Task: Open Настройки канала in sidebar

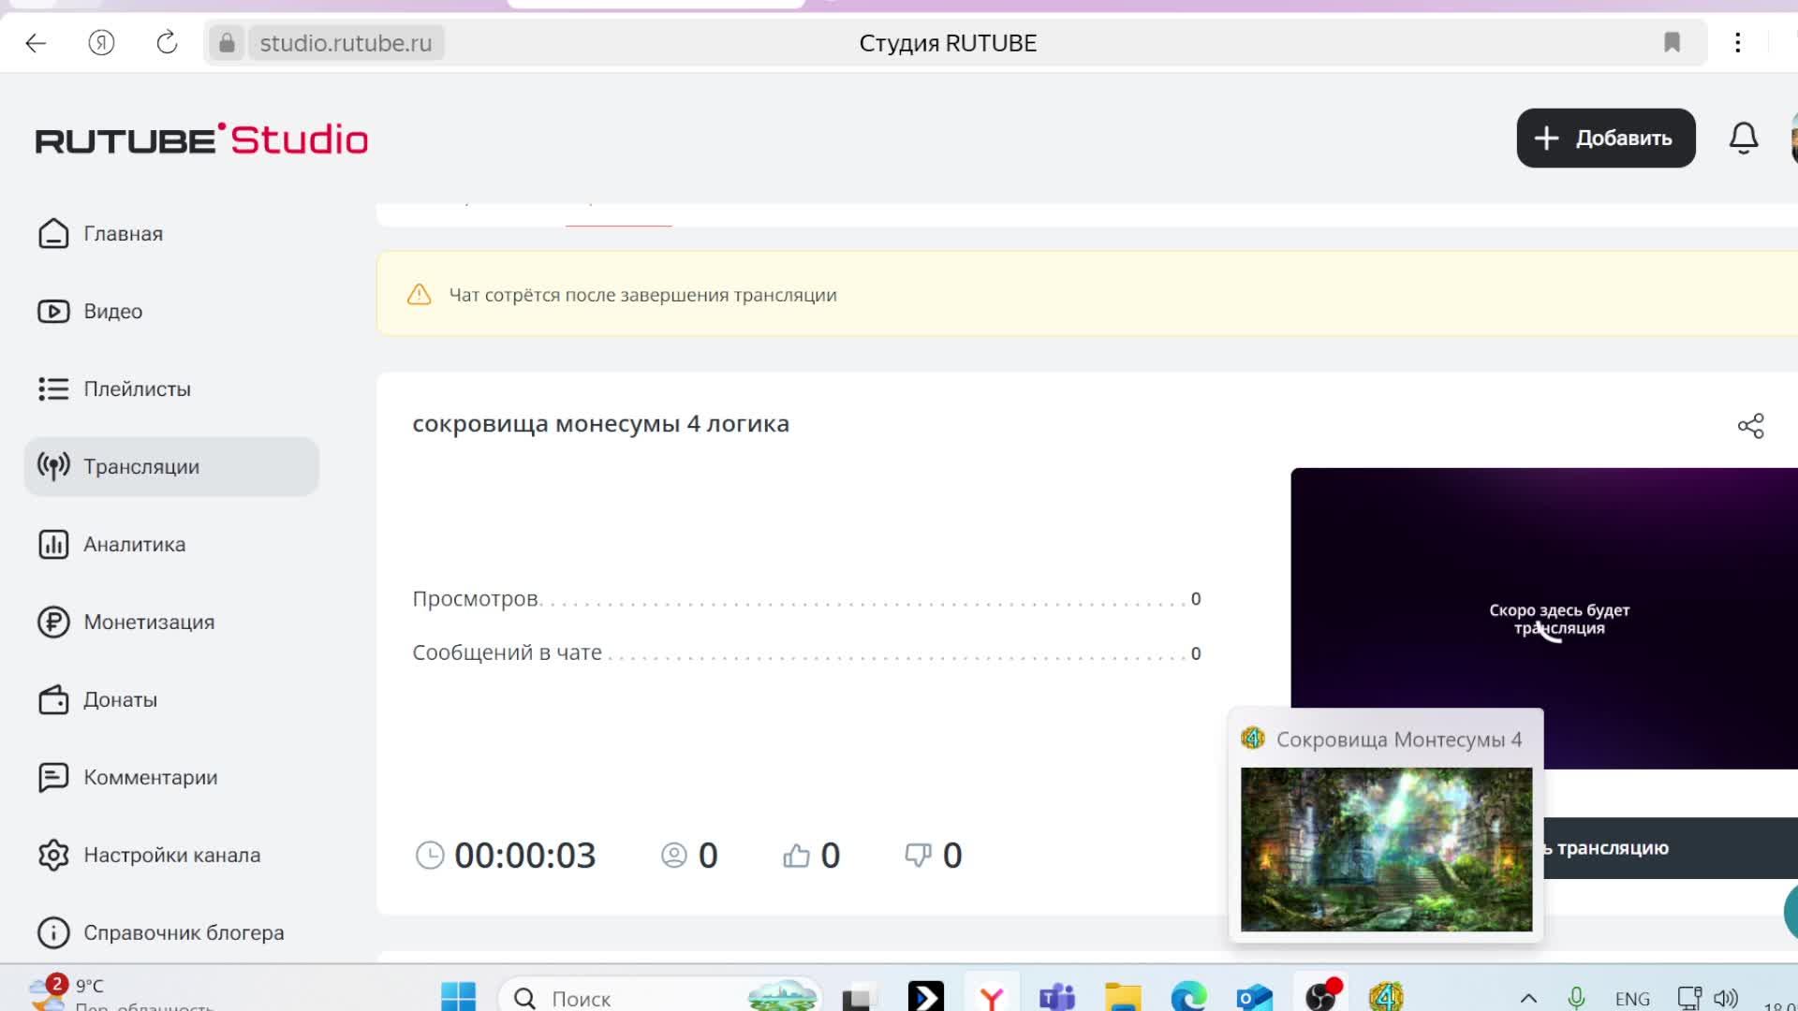Action: pos(171,856)
